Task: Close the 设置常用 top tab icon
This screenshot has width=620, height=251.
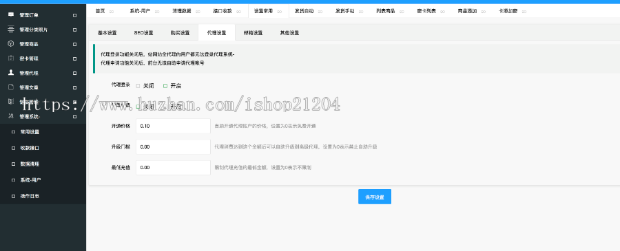Action: click(x=280, y=12)
